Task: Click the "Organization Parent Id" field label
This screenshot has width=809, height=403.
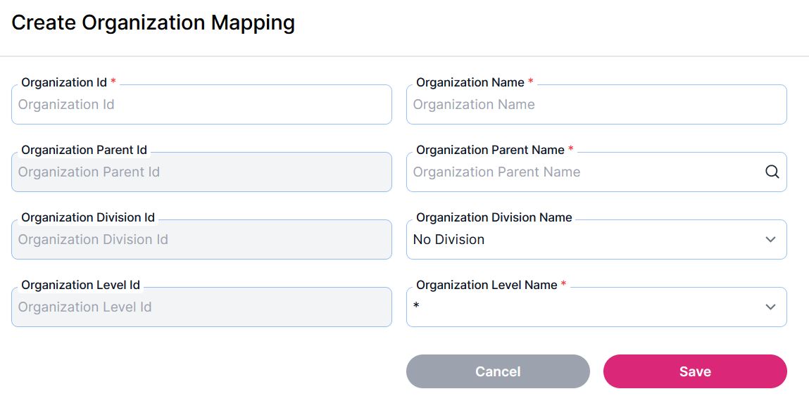Action: pyautogui.click(x=84, y=150)
